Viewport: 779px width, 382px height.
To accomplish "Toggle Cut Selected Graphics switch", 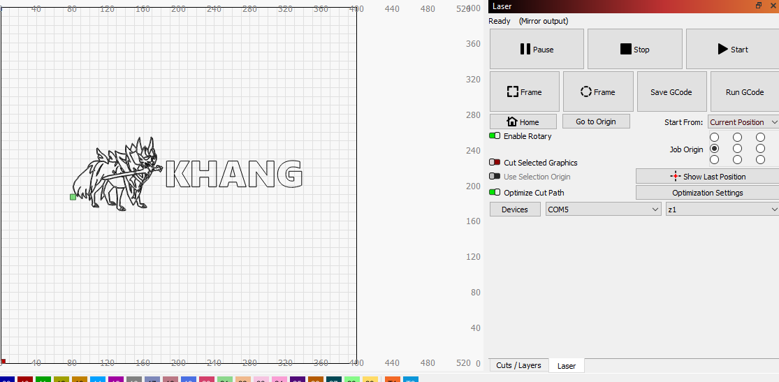I will (495, 163).
